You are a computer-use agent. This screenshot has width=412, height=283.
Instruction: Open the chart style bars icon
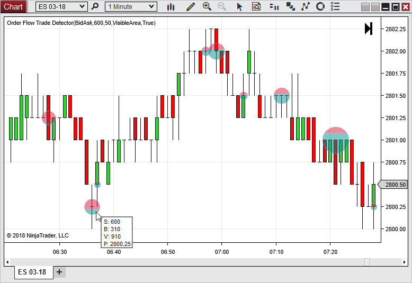tap(171, 7)
